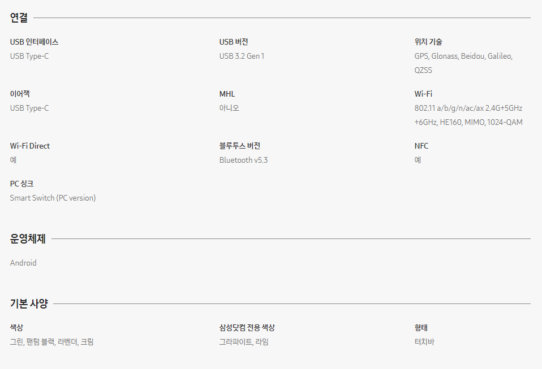Select the USB 인터페이스 spec label
This screenshot has height=369, width=542.
(x=34, y=42)
